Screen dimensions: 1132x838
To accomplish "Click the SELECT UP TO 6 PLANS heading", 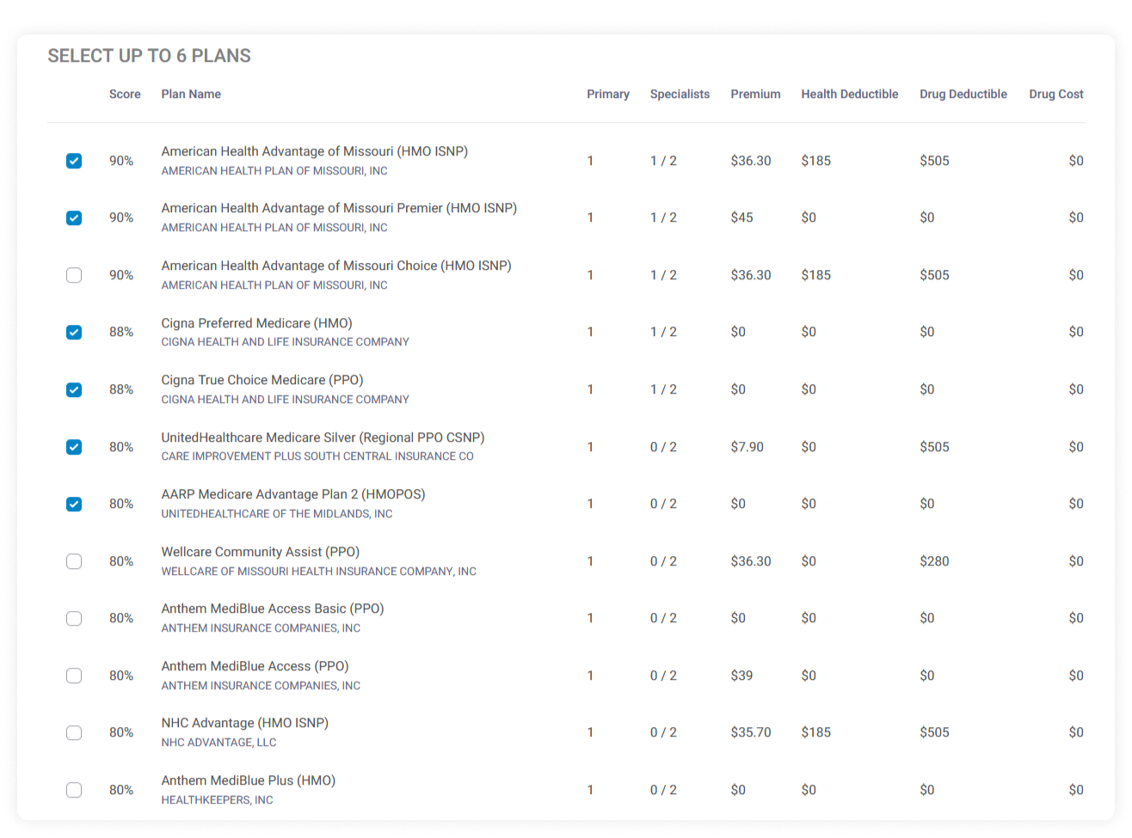I will [x=149, y=56].
